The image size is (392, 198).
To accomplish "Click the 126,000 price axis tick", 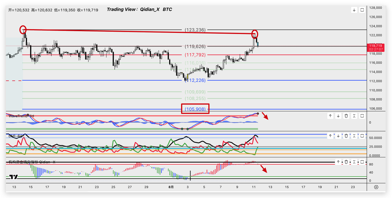I will point(376,17).
